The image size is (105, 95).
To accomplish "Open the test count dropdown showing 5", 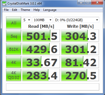I will 27,20.
